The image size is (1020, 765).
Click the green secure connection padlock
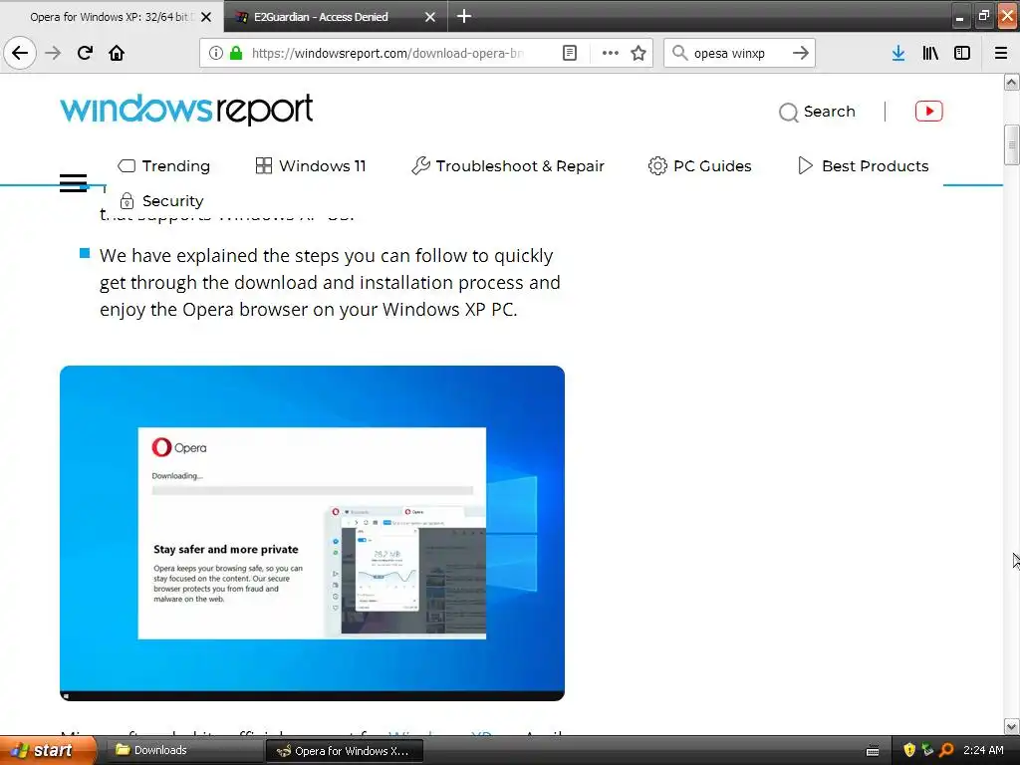click(x=236, y=53)
